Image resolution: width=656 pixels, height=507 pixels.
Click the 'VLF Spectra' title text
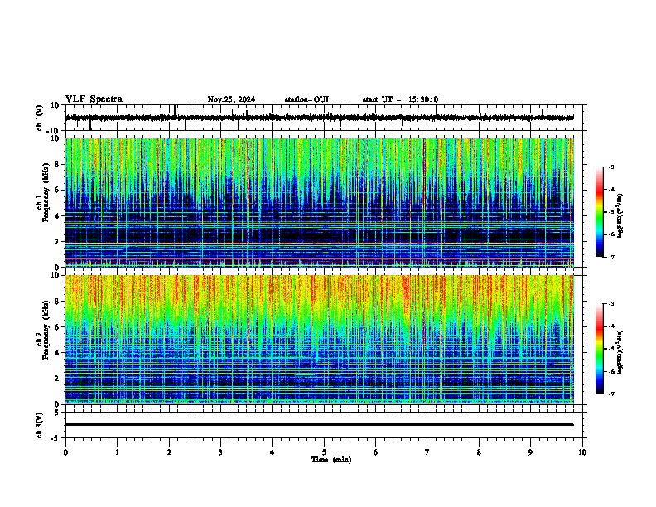(x=94, y=99)
